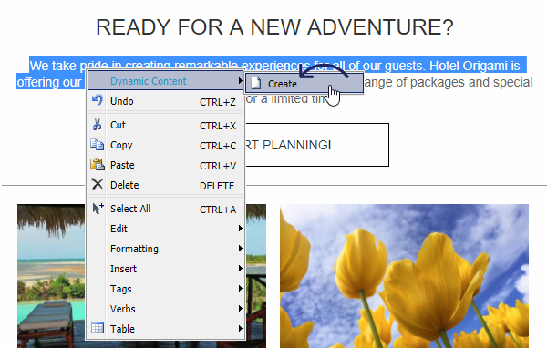
Task: Click the READY FOR A NEW ADVENTURE heading
Action: pyautogui.click(x=274, y=26)
